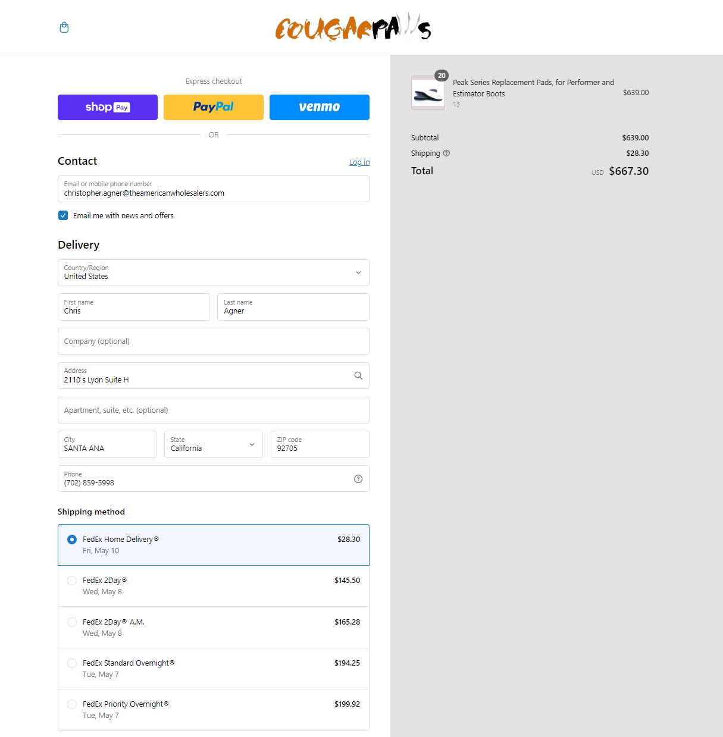Select FedEx Home Delivery shipping option
Viewport: 723px width, 737px height.
click(214, 545)
